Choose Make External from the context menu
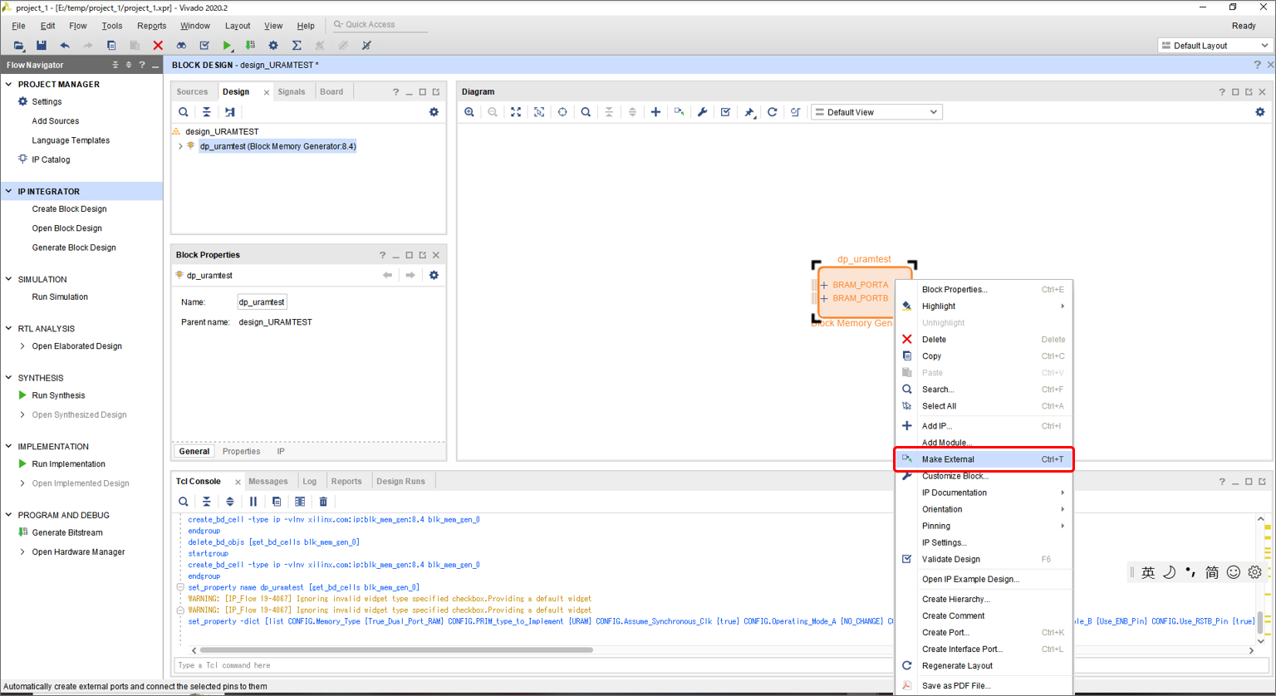 tap(984, 459)
